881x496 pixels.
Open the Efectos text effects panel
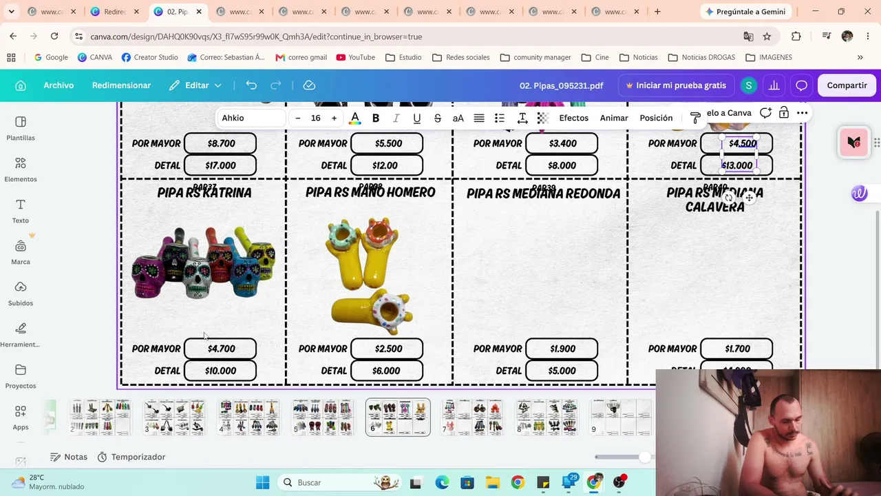[574, 118]
